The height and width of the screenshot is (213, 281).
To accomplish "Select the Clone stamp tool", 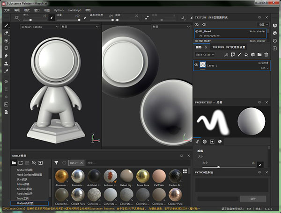I will tap(6, 64).
